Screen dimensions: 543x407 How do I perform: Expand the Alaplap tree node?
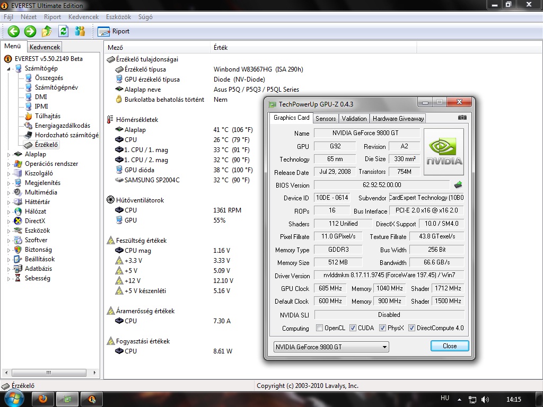point(9,154)
